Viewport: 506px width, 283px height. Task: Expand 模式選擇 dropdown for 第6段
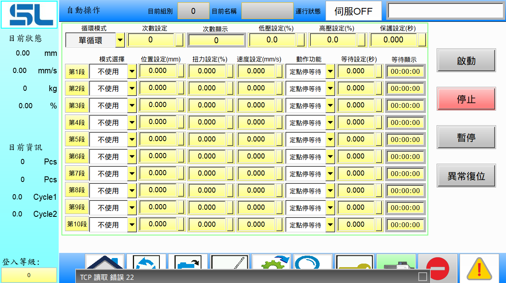132,157
